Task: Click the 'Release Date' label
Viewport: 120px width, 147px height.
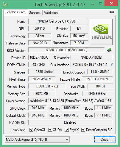Action: coord(16,43)
